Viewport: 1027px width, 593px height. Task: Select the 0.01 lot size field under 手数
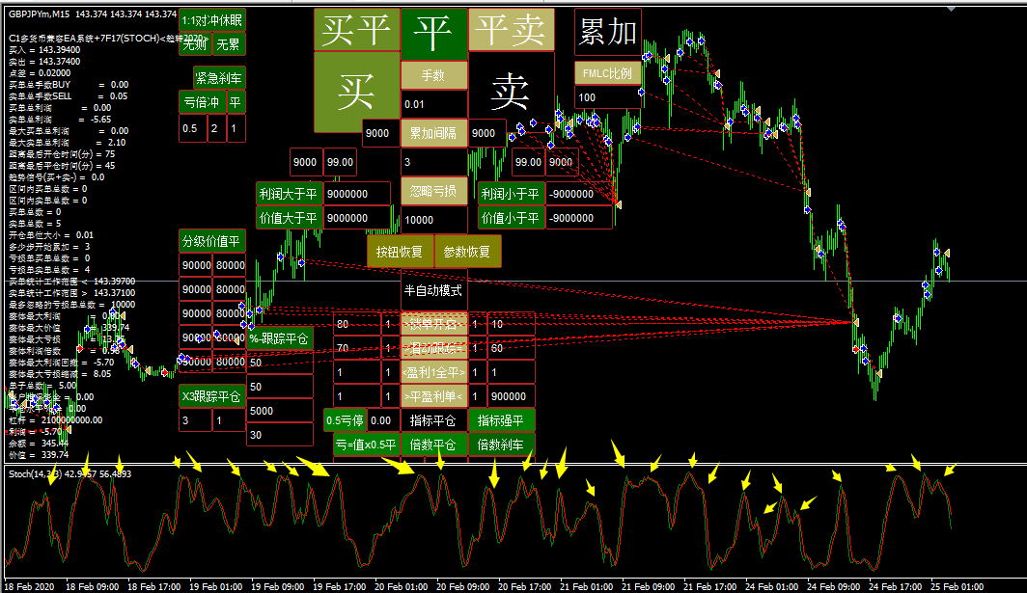coord(433,104)
